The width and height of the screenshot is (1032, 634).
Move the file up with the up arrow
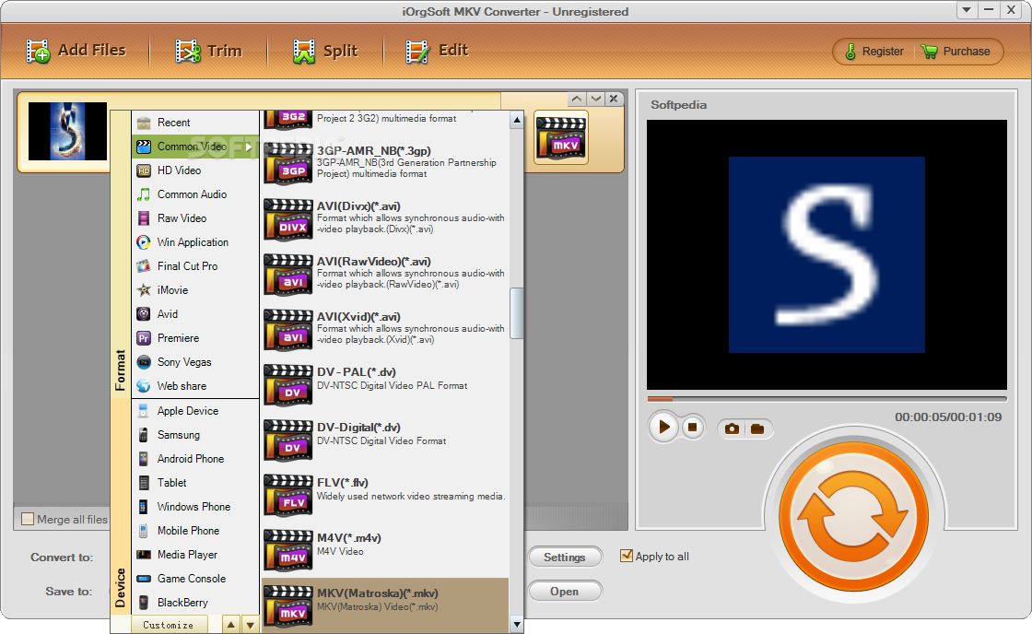pyautogui.click(x=577, y=99)
